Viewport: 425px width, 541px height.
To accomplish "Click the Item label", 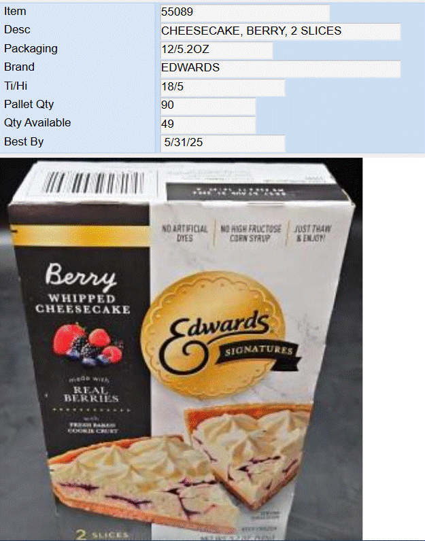I will tap(15, 11).
